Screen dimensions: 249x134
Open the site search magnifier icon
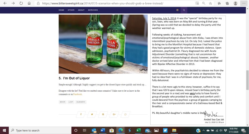pyautogui.click(x=184, y=10)
